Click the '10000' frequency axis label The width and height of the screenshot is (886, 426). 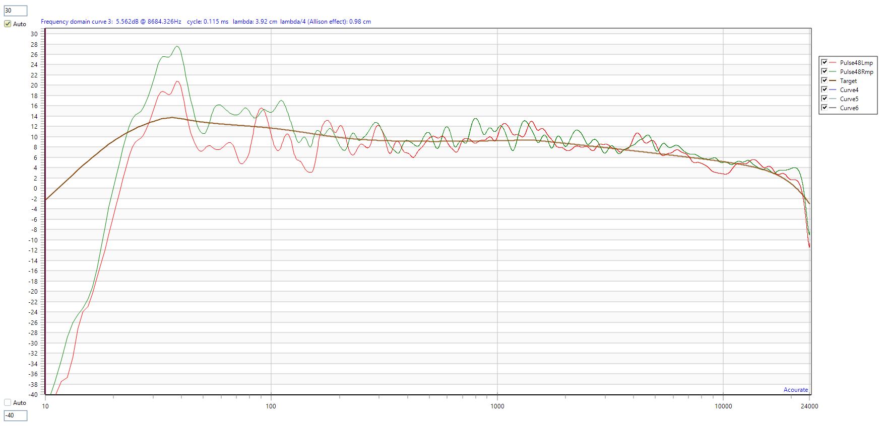pos(723,406)
